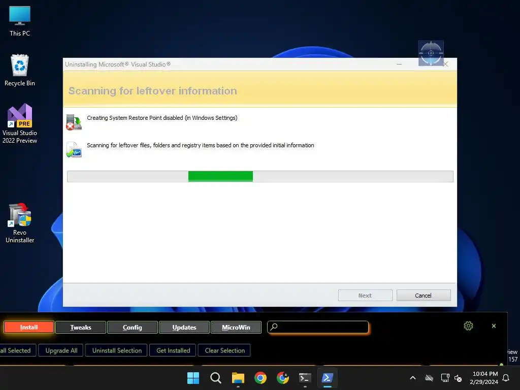Open notifications bell icon
This screenshot has width=520, height=390.
click(506, 378)
